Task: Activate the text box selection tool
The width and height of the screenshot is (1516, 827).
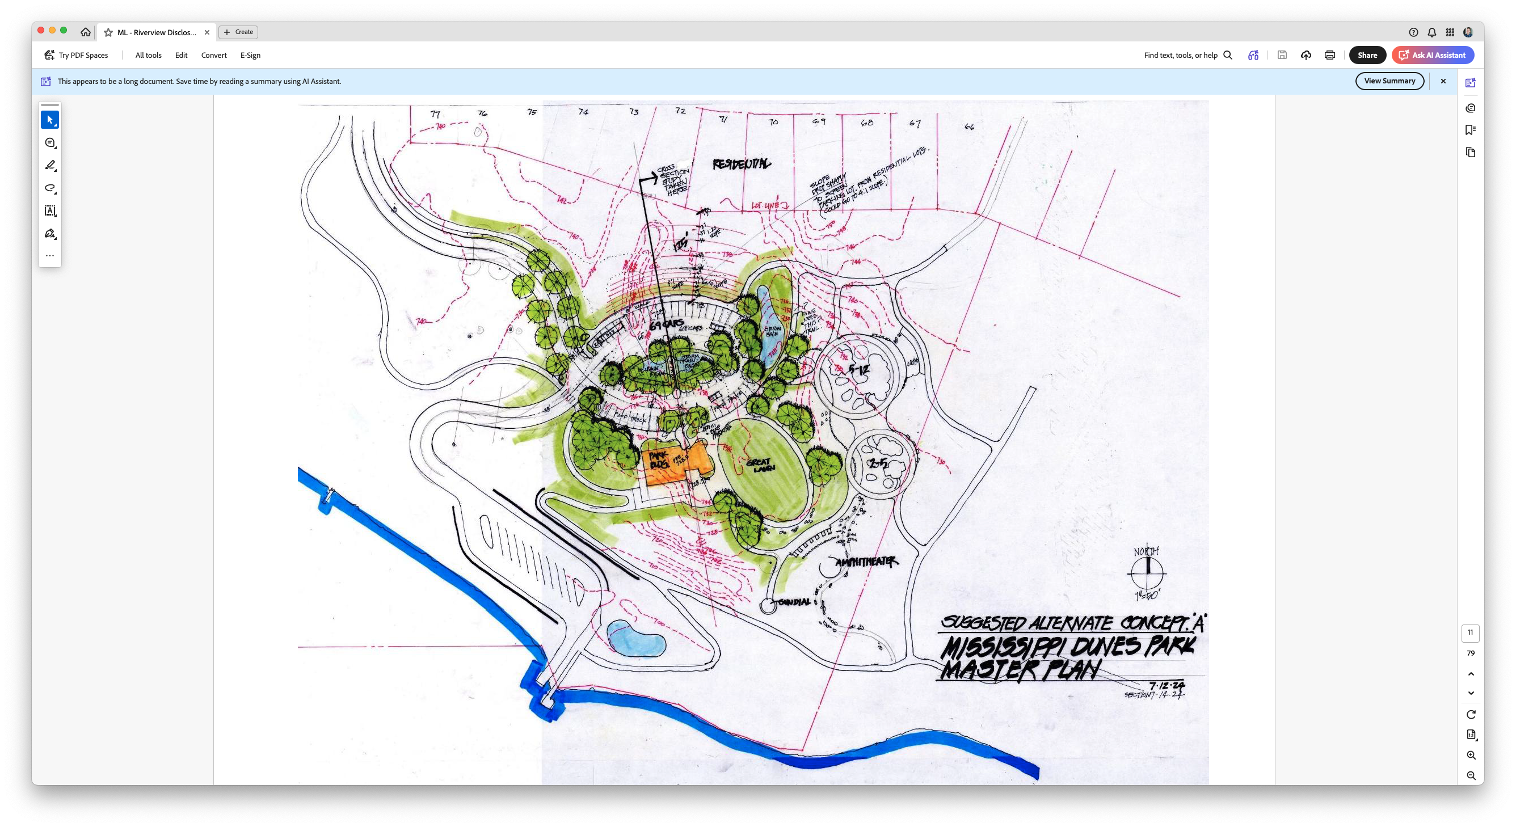Action: (50, 210)
